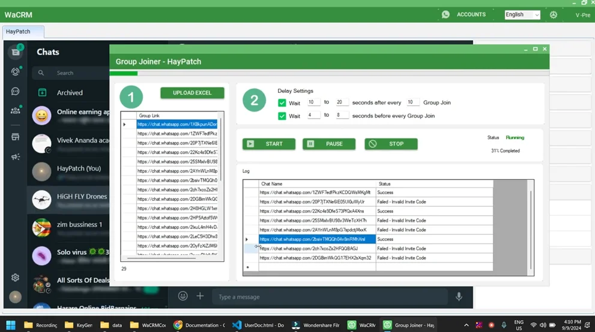Click the chat Search field
This screenshot has width=595, height=332.
(x=71, y=73)
